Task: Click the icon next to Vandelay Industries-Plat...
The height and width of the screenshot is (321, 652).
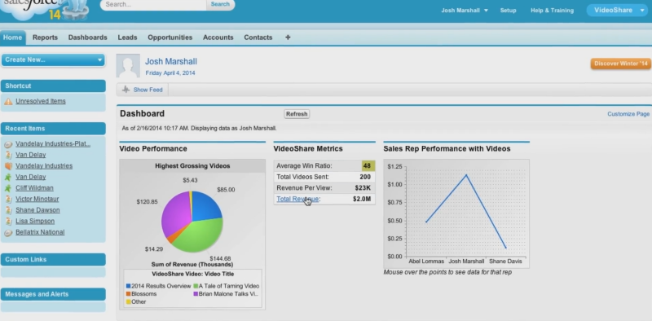Action: (x=8, y=144)
